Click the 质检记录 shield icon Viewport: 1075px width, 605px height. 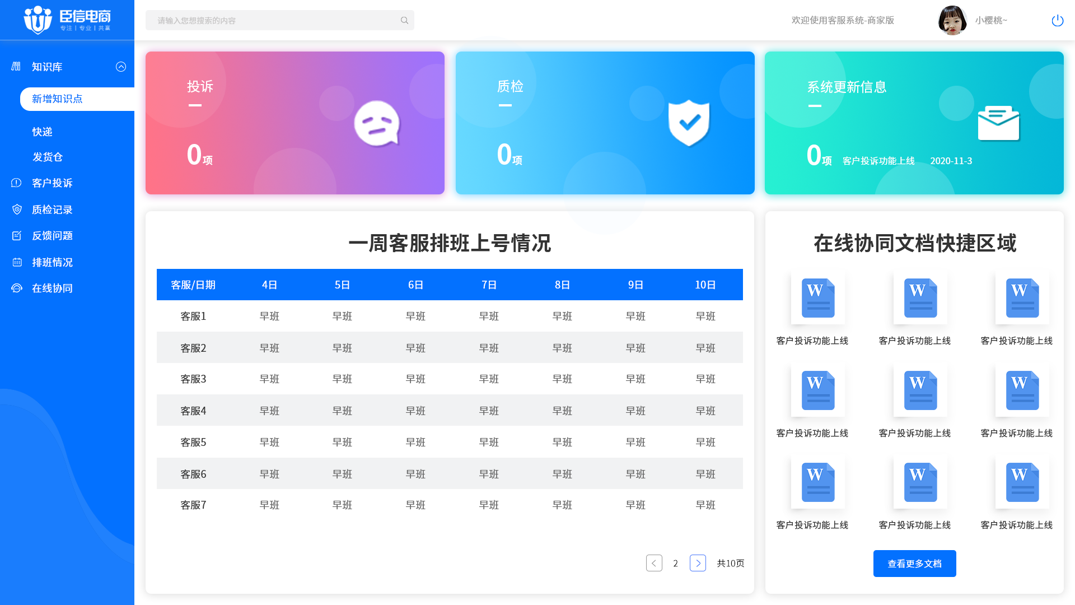(17, 210)
